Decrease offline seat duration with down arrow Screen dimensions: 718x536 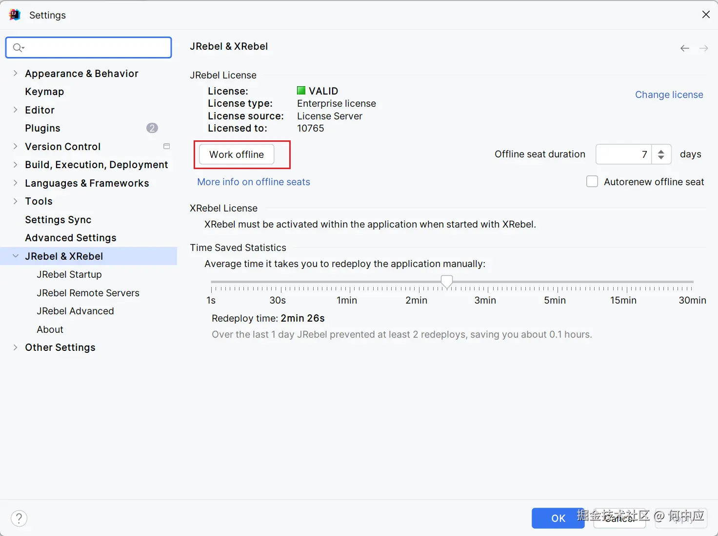click(x=661, y=157)
